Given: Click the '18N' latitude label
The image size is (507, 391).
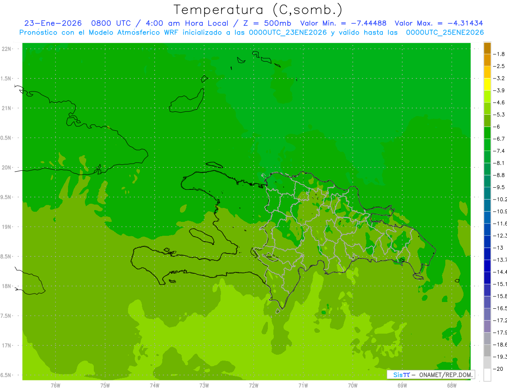Looking at the screenshot, I should [6, 286].
